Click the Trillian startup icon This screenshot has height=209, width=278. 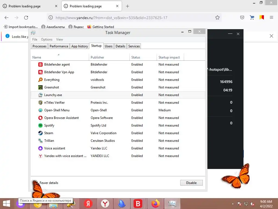(40, 141)
